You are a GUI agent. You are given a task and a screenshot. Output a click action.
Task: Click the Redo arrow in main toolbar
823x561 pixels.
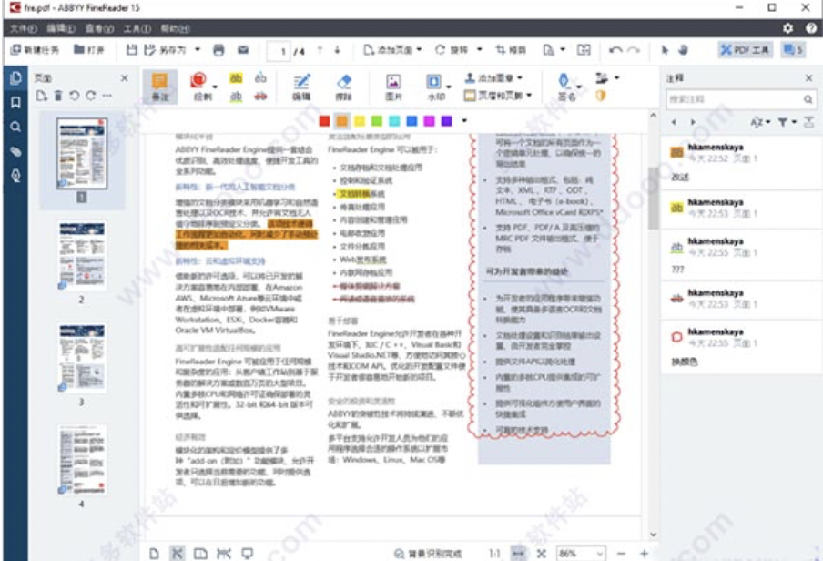click(x=634, y=50)
